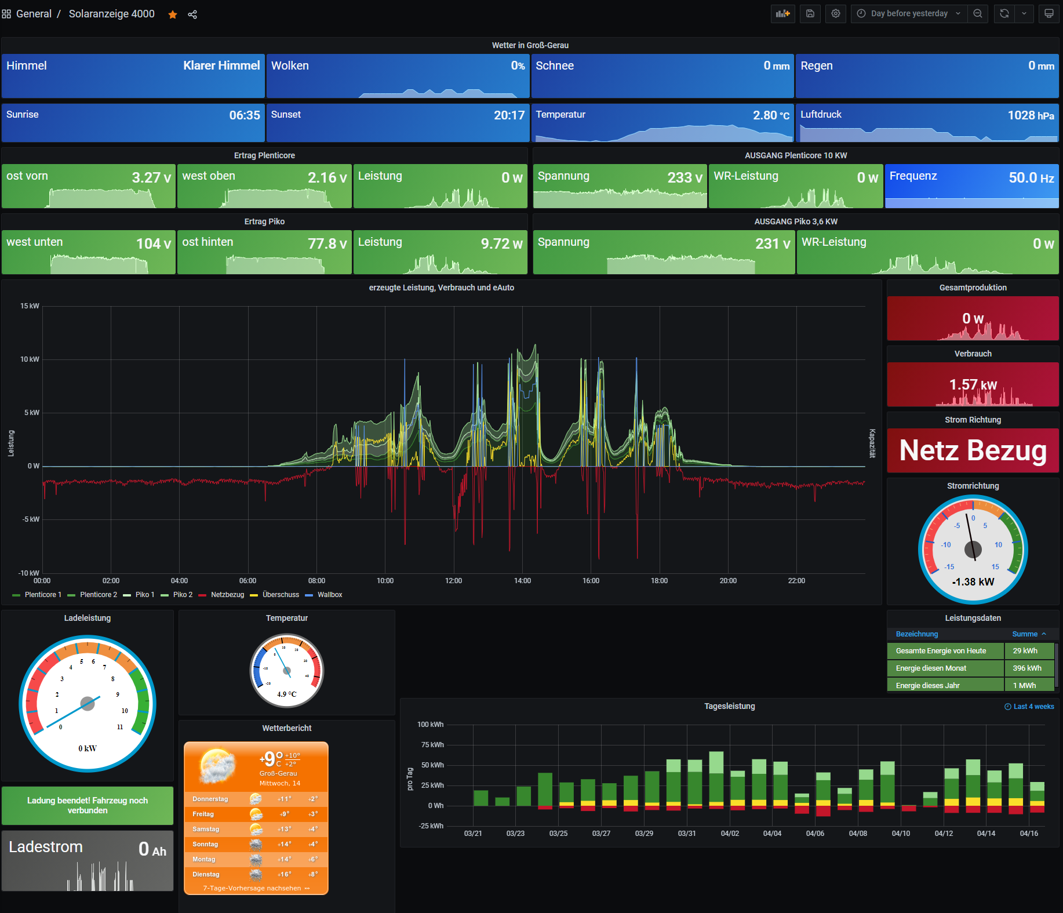
Task: Click the Plenticore 1 legend color swatch
Action: pos(16,595)
